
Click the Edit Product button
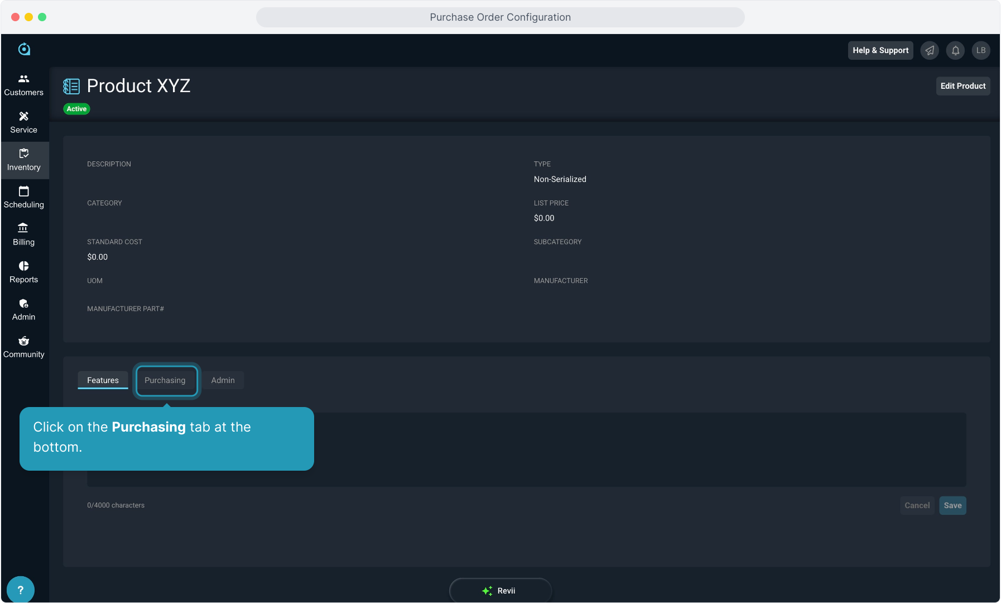(x=963, y=86)
